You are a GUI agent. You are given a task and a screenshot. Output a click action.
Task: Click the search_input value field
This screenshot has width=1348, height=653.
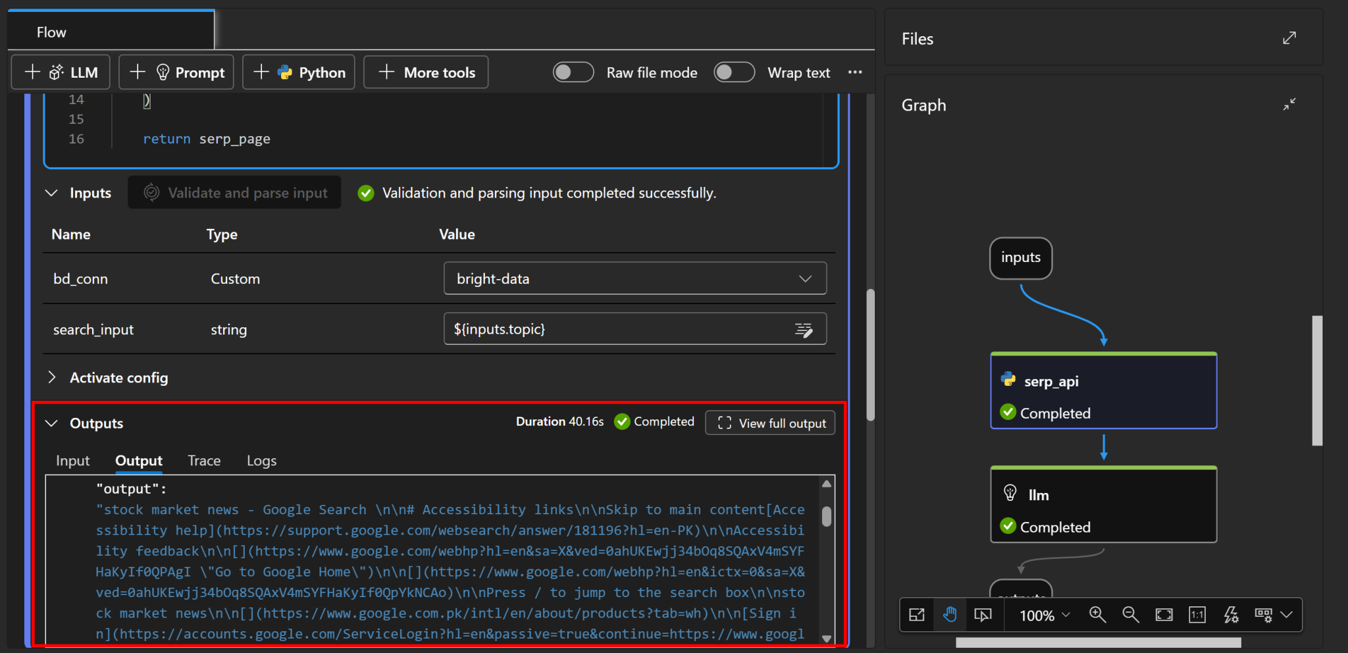(619, 329)
